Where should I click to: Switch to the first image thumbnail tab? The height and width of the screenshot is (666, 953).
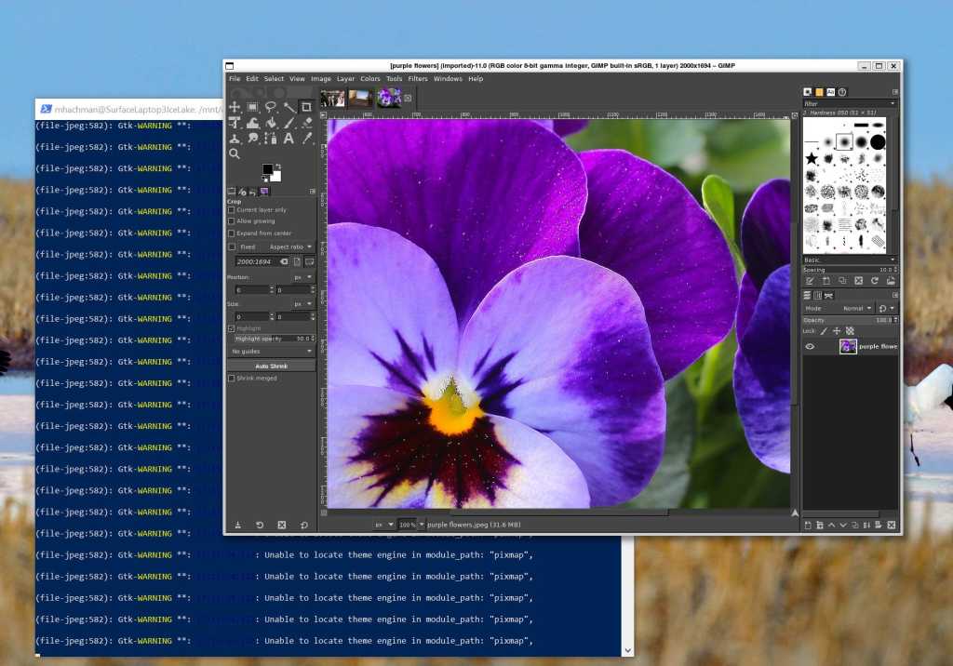[332, 98]
